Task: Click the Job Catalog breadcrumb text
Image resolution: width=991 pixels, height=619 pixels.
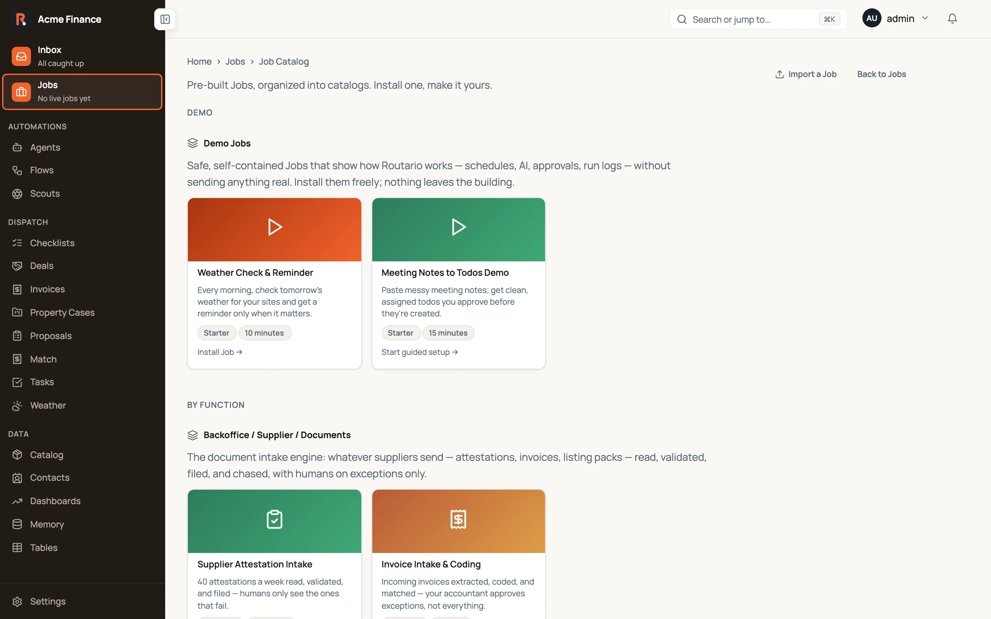Action: coord(284,62)
